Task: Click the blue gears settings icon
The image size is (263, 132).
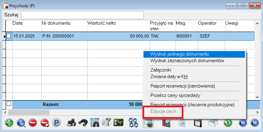Action: pyautogui.click(x=133, y=123)
